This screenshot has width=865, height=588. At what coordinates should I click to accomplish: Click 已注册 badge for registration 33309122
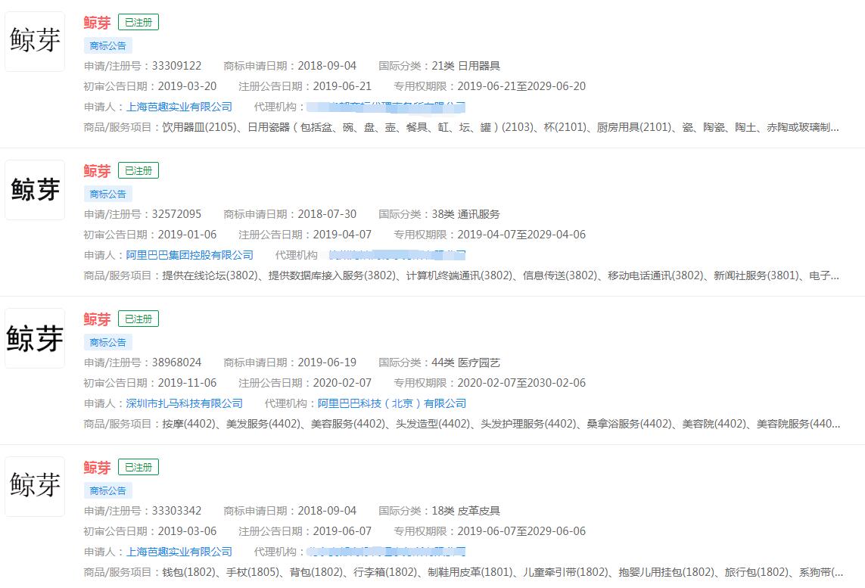[x=138, y=22]
